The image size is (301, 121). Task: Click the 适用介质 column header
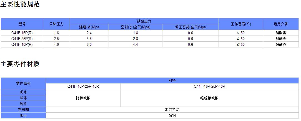click(x=281, y=24)
